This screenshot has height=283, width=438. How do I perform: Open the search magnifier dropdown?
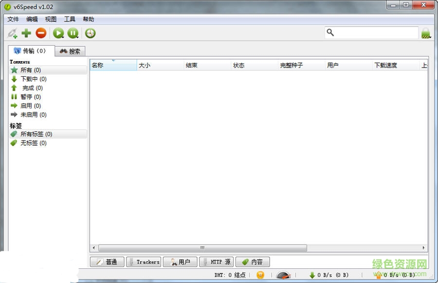pos(330,32)
